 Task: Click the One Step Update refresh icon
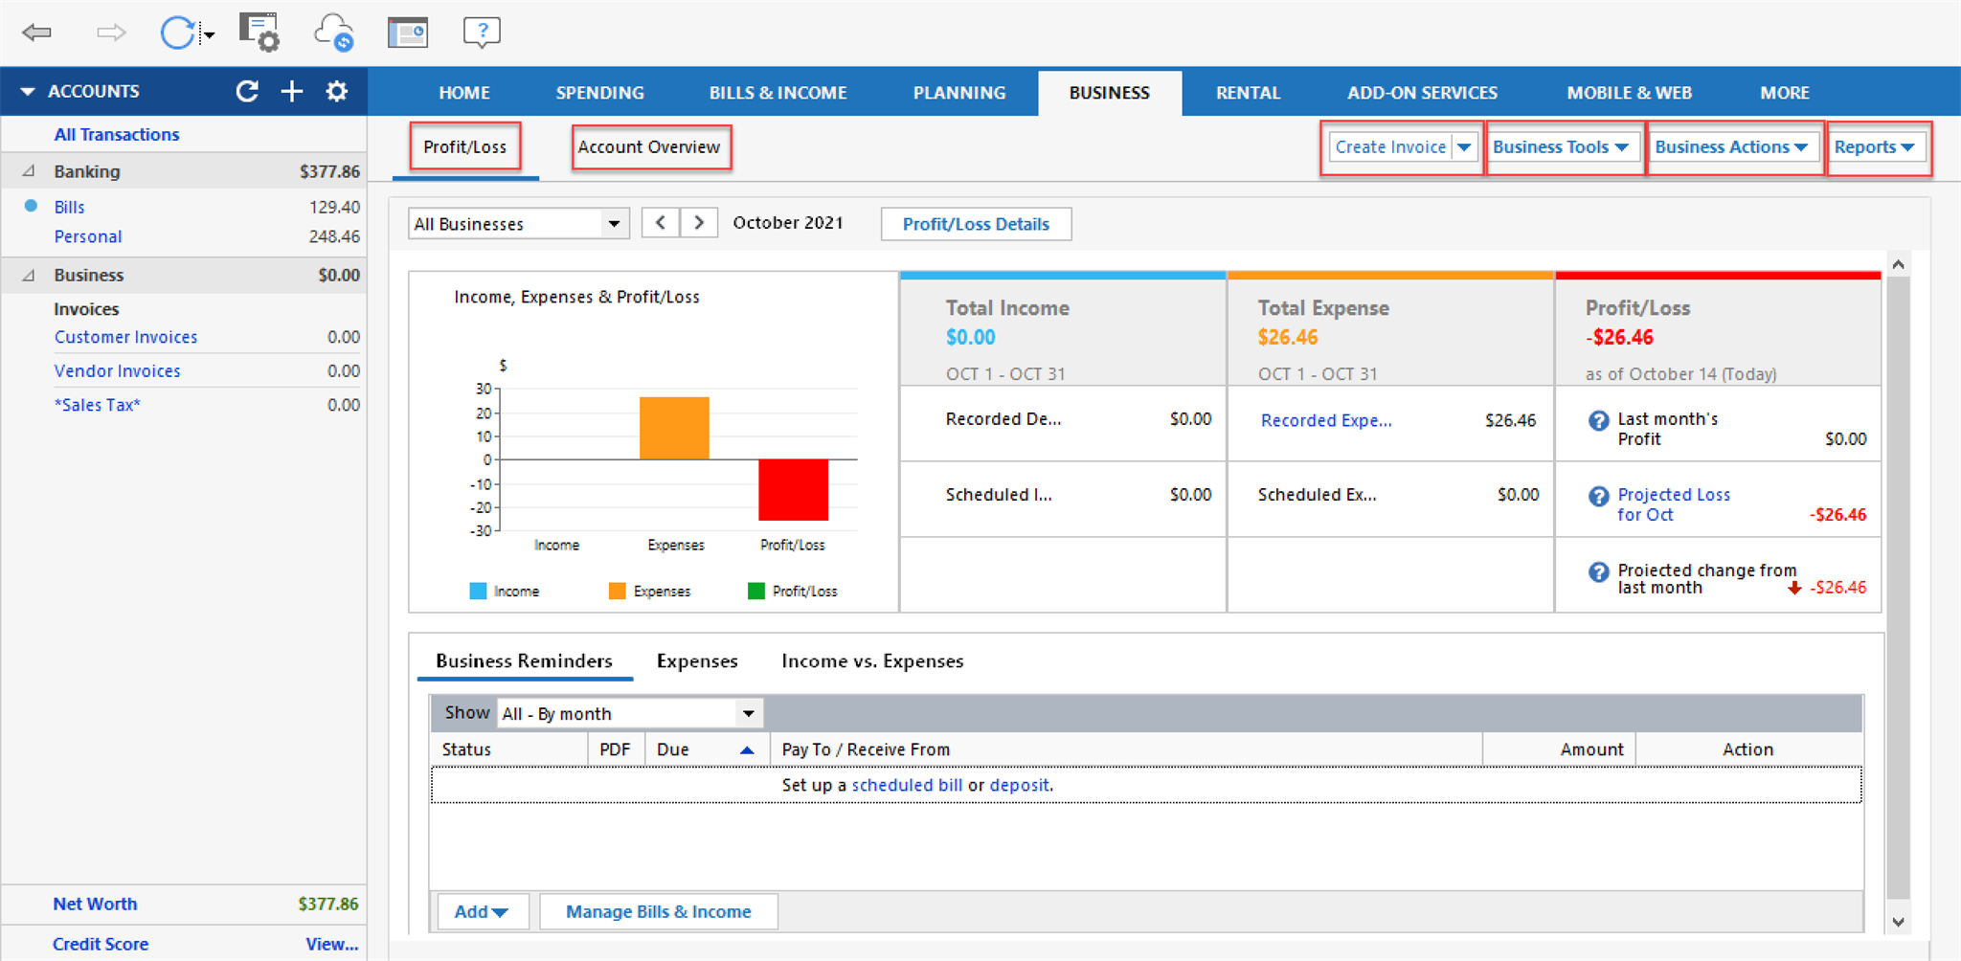[178, 33]
